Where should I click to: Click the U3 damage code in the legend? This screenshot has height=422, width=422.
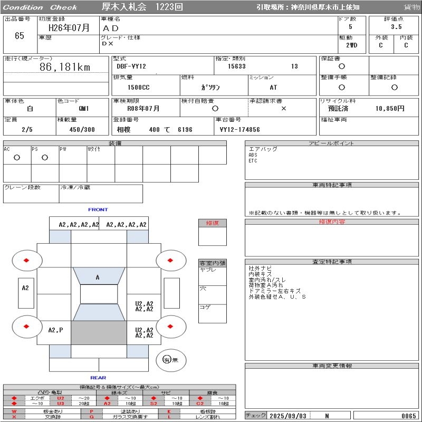[61, 404]
